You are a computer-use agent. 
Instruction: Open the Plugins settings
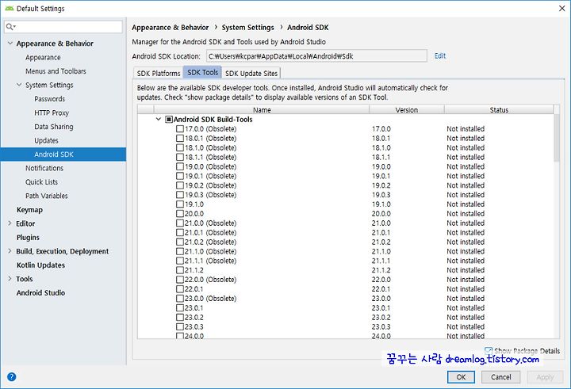point(28,237)
